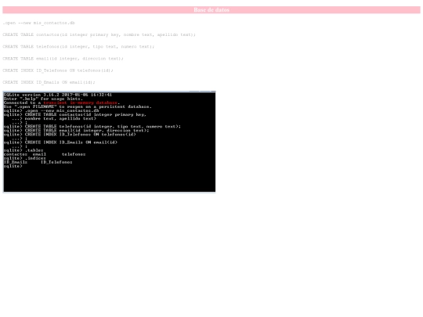This screenshot has height=317, width=423.
Task: Click the "CREATE TABLE email" statement line
Action: click(x=63, y=59)
